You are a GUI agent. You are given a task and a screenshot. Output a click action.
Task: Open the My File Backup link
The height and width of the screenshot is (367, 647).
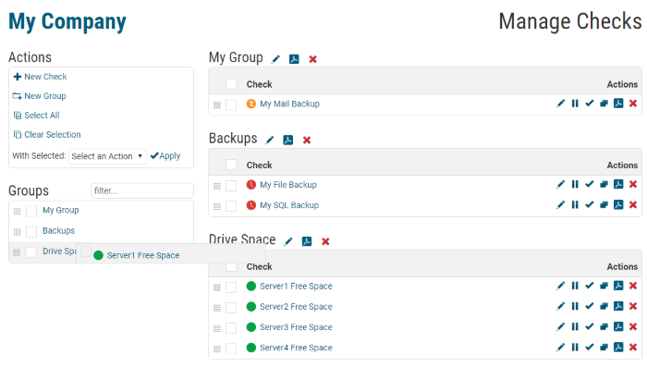click(x=288, y=185)
